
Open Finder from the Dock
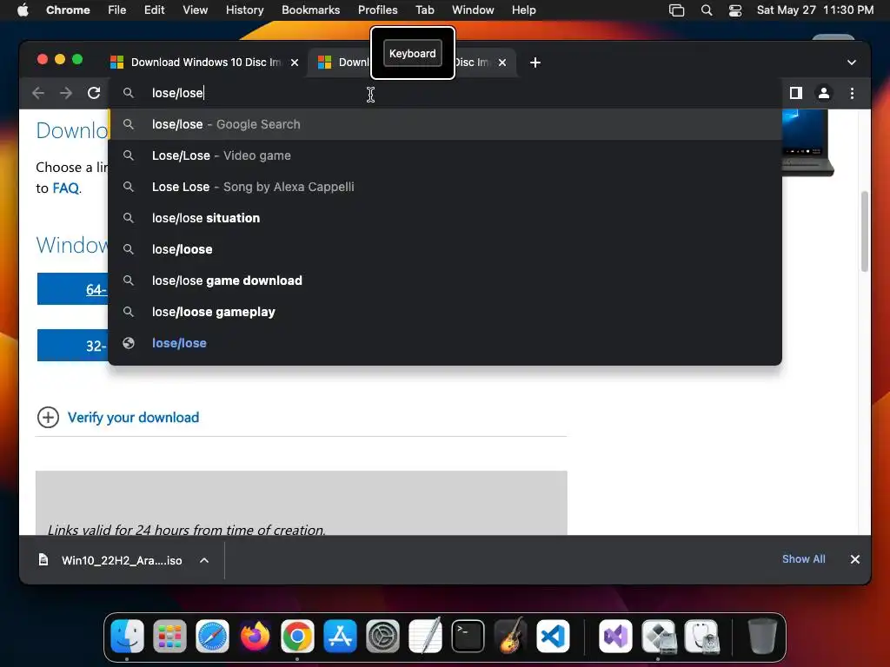click(x=127, y=636)
